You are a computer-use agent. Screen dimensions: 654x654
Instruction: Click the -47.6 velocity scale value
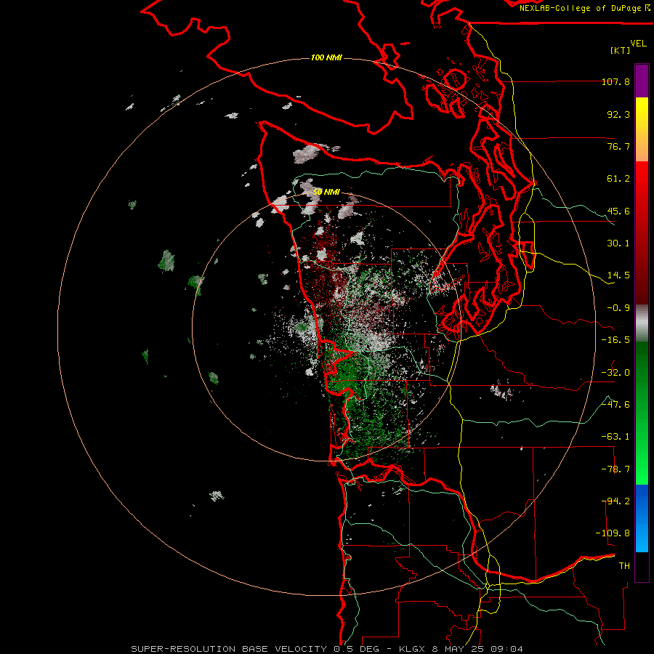[x=615, y=405]
